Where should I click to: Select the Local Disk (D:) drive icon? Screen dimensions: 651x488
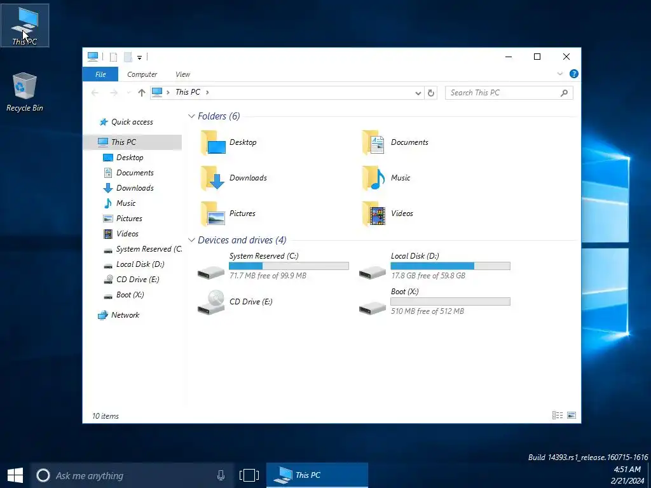tap(373, 272)
